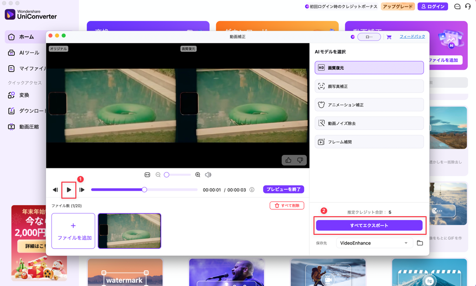Switch to the フレーム補間 AI model

pyautogui.click(x=369, y=141)
